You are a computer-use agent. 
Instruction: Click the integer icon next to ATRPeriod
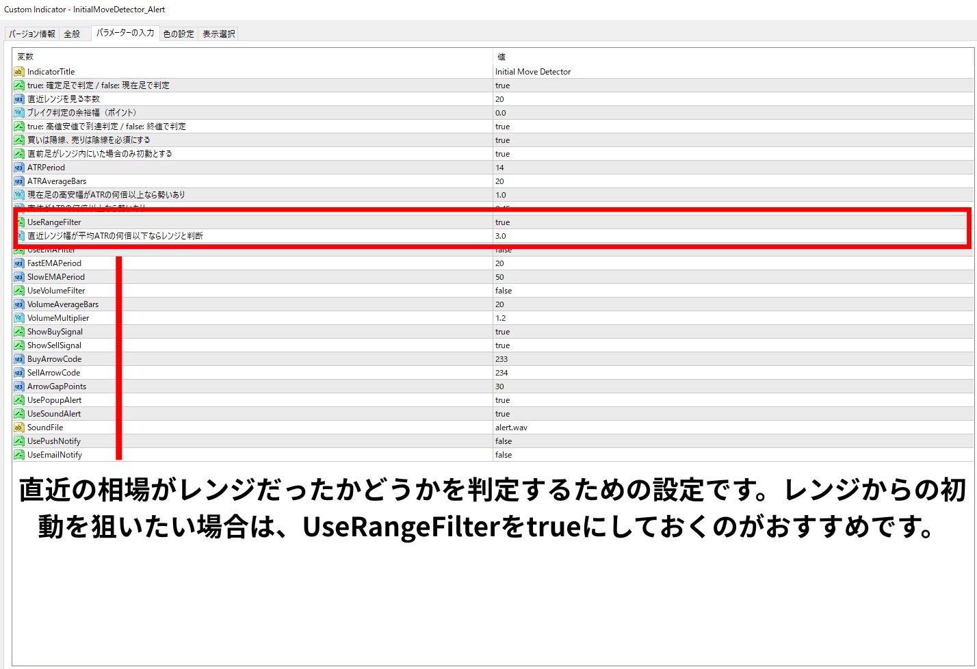[x=19, y=168]
